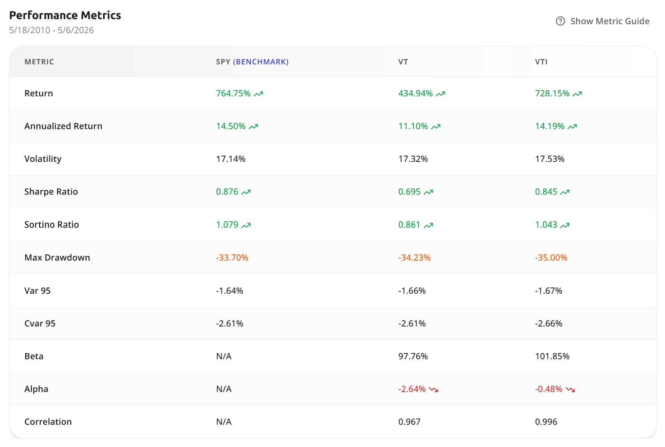This screenshot has width=665, height=447.
Task: Click the trend arrow beside 14.19% annualized return
Action: [572, 126]
